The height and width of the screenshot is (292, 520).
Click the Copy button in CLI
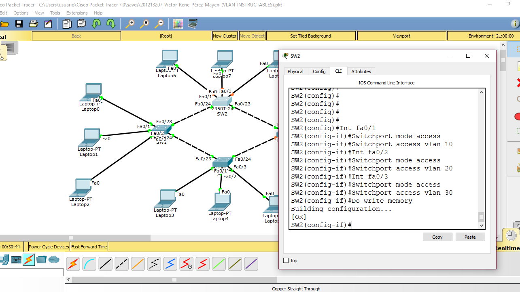point(437,237)
